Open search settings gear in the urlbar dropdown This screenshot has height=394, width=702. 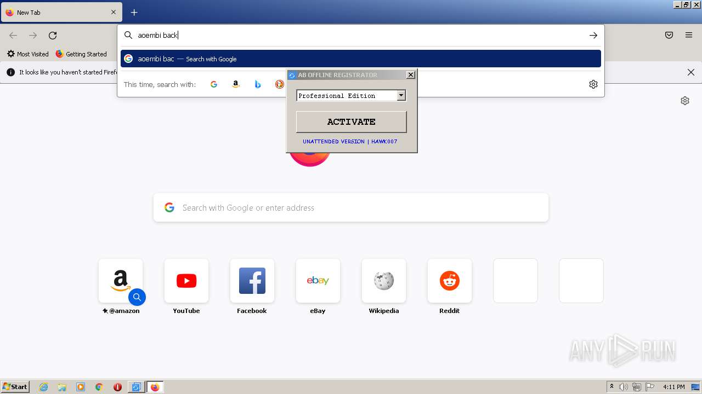pos(593,84)
